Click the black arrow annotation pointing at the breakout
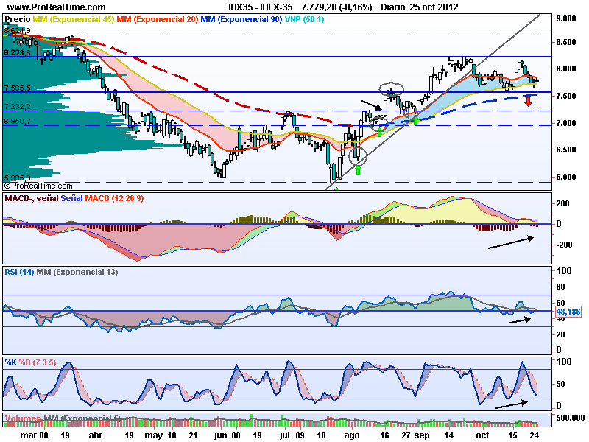This screenshot has width=589, height=442. 370,102
